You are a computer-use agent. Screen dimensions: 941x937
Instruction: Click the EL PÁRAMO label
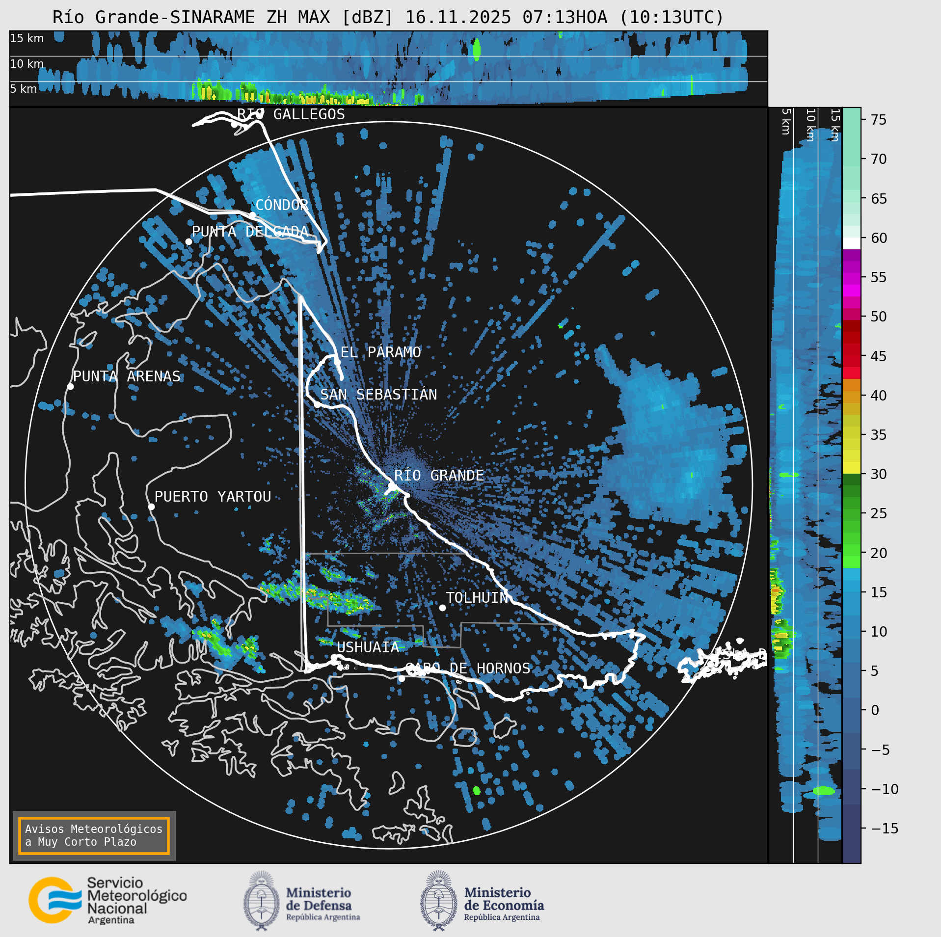(x=380, y=352)
